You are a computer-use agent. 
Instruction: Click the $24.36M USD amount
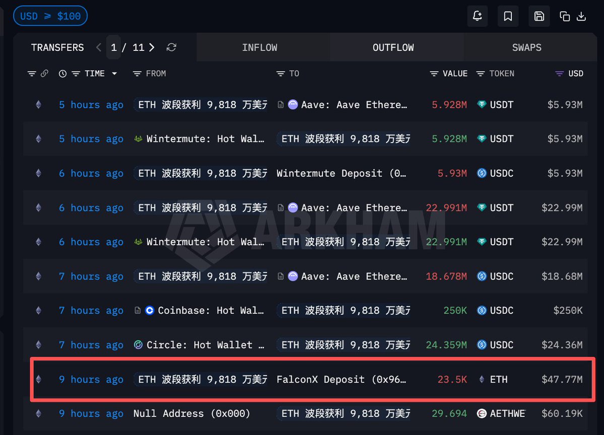coord(562,344)
